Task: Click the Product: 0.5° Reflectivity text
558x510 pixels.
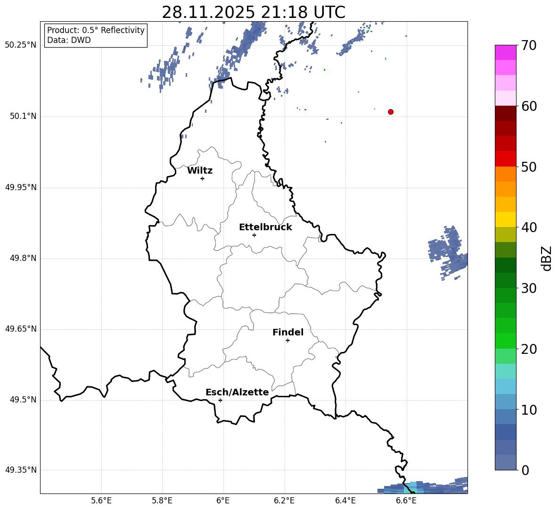Action: [96, 30]
